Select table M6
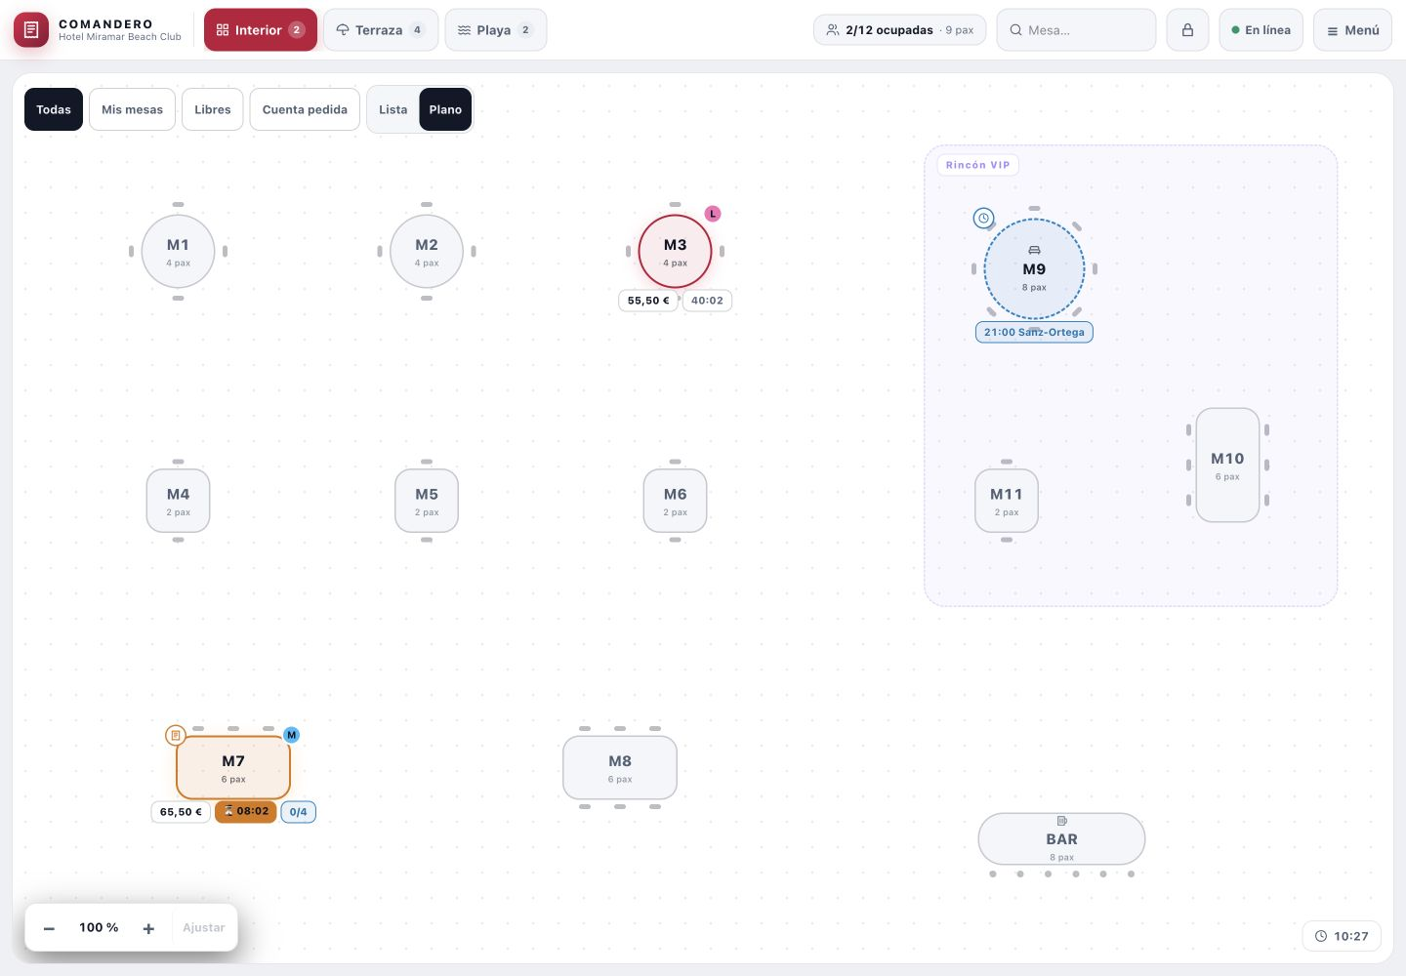The width and height of the screenshot is (1406, 976). (x=675, y=501)
